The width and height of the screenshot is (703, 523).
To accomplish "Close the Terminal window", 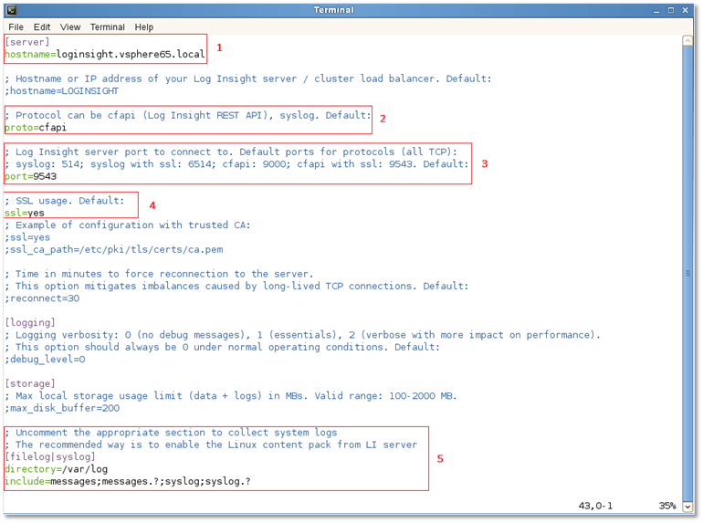I will pyautogui.click(x=685, y=10).
